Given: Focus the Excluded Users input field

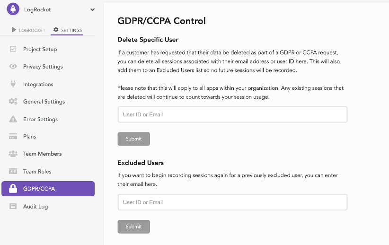Looking at the screenshot, I should [232, 202].
